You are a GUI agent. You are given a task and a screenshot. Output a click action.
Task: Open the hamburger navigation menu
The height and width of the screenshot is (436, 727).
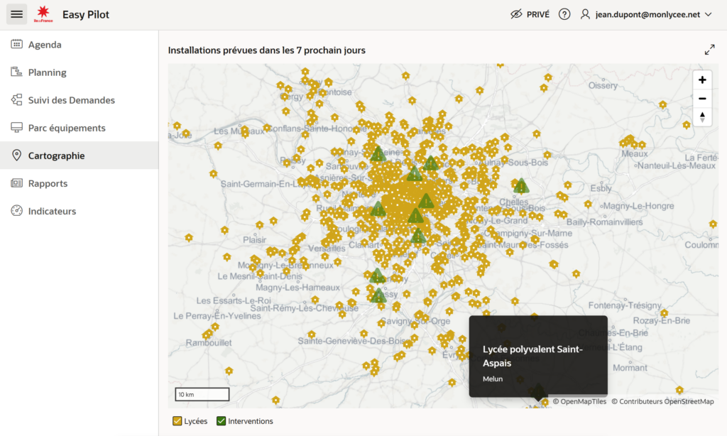(x=17, y=14)
